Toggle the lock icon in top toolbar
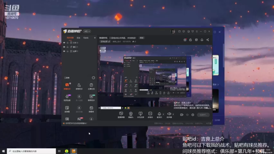The image size is (274, 154). click(190, 40)
